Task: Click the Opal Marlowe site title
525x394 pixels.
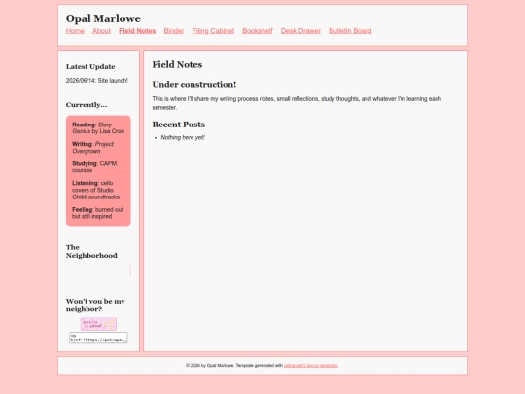Action: click(x=103, y=18)
